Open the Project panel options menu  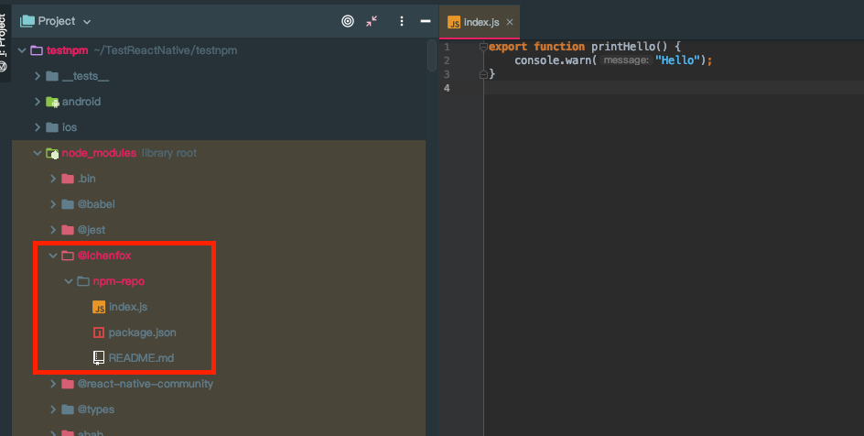[402, 21]
